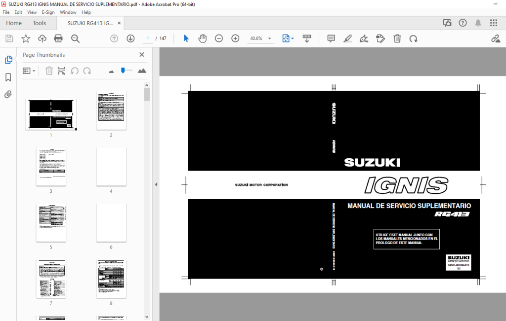Select page 7 thumbnail
506x321 pixels.
click(51, 279)
